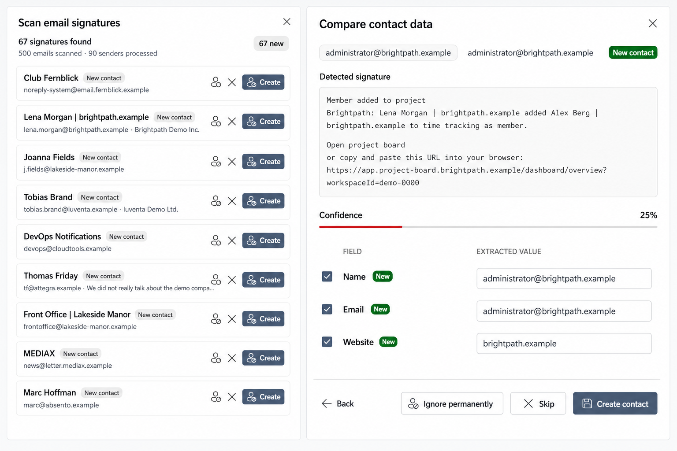Select the administrator@brightpath.example pill tab
The width and height of the screenshot is (677, 451).
388,53
